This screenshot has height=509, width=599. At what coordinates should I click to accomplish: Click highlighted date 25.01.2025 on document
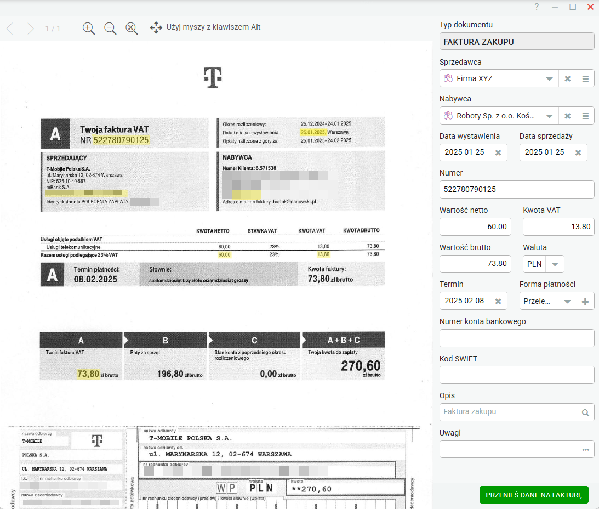[313, 132]
